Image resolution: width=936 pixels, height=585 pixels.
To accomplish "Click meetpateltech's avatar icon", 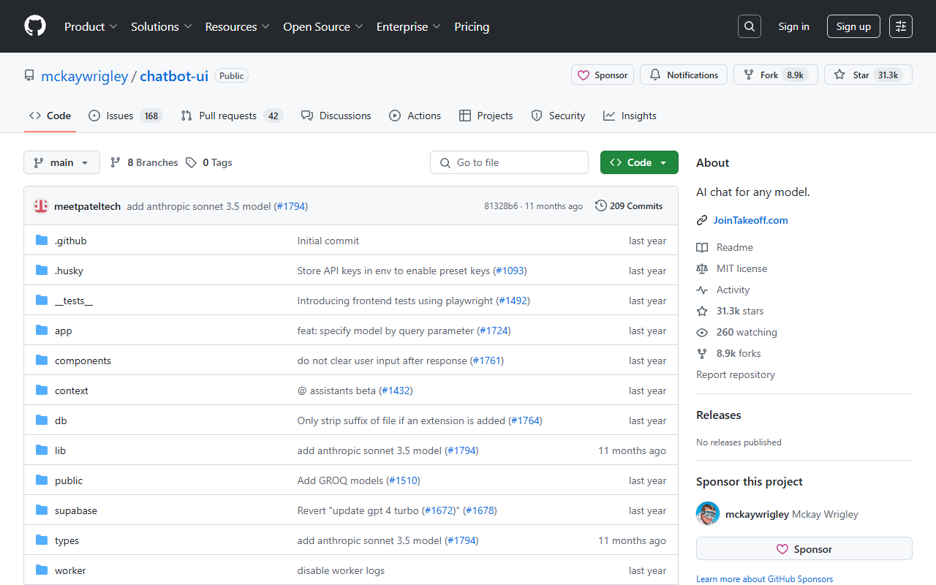I will (x=41, y=206).
